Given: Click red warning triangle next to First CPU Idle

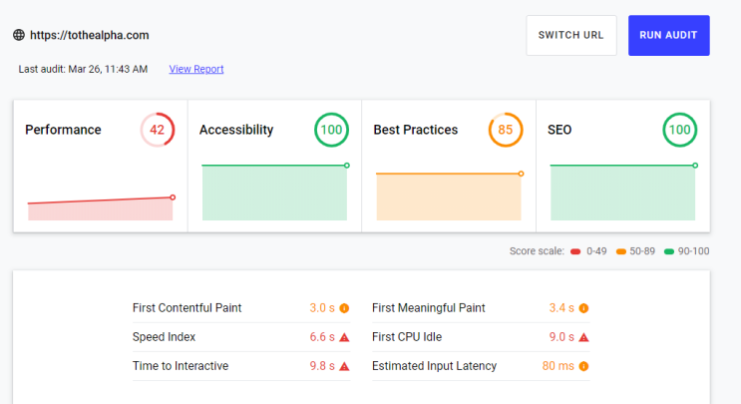Looking at the screenshot, I should click(x=584, y=337).
